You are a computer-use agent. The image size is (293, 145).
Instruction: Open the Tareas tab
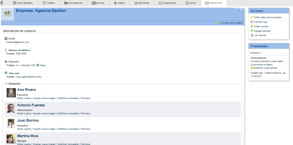click(49, 3)
